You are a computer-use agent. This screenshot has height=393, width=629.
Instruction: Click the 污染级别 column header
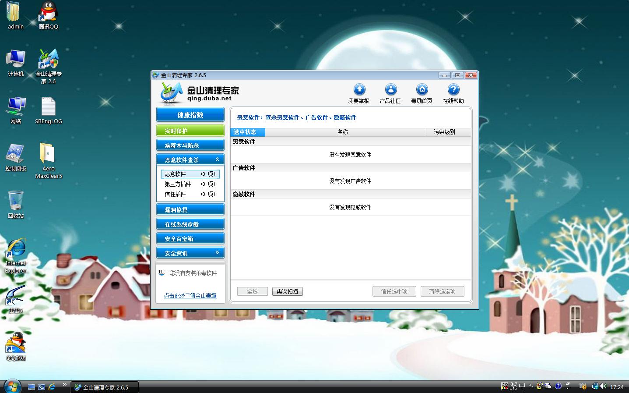coord(449,132)
